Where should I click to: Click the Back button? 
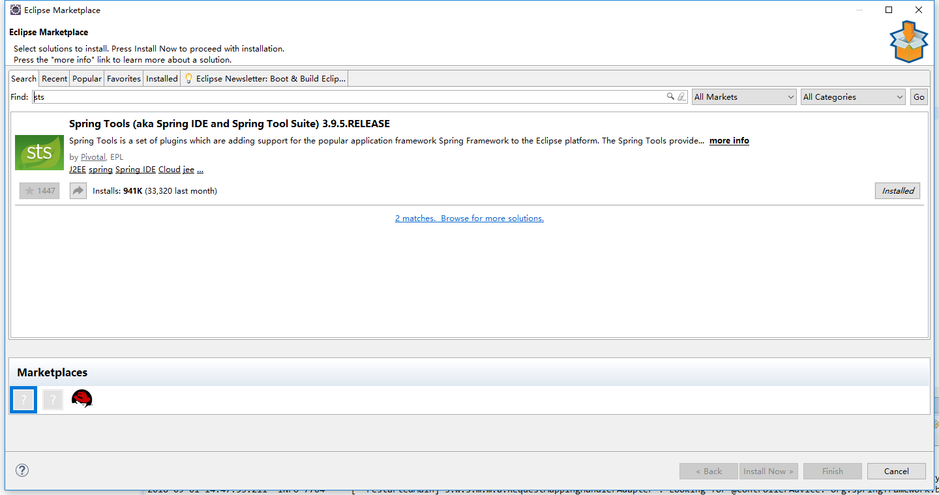pos(709,471)
